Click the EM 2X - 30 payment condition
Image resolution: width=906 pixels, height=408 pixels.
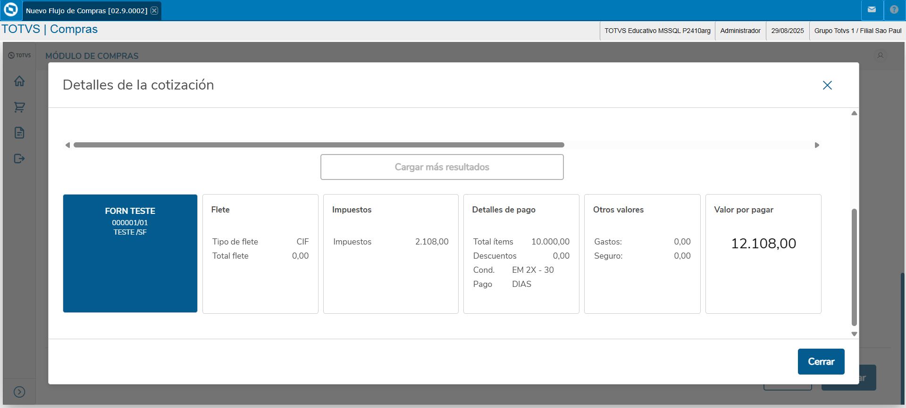tap(533, 277)
